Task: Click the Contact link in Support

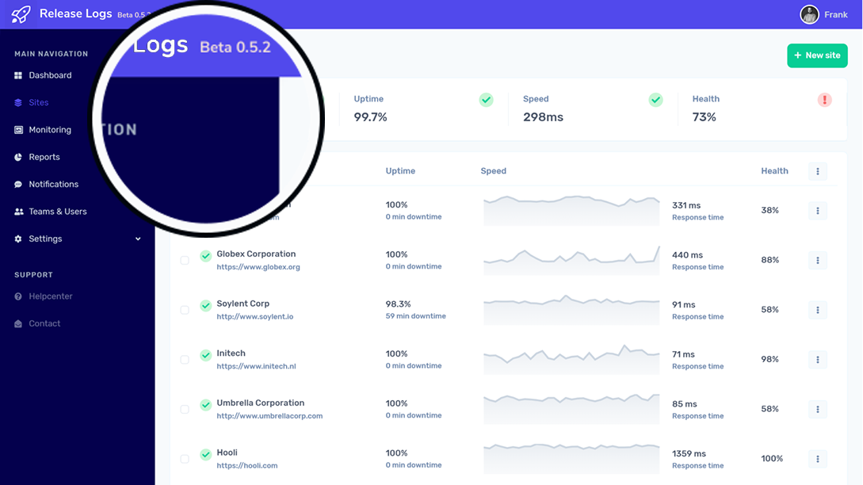Action: pos(44,323)
